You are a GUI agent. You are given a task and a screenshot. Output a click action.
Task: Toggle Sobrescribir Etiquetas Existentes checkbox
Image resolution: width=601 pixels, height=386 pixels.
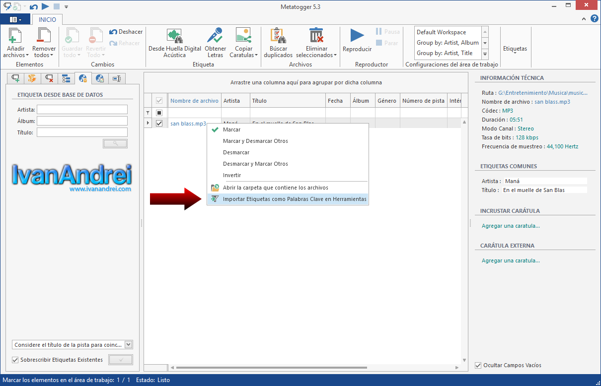(14, 360)
